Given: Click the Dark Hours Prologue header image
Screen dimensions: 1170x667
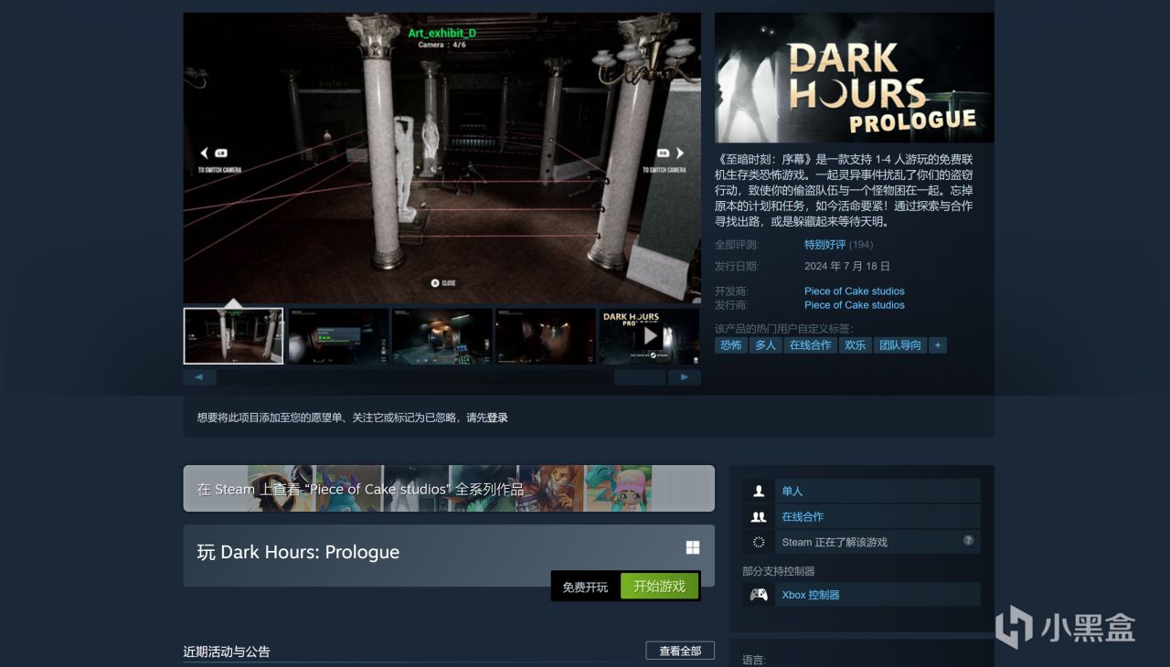Looking at the screenshot, I should (x=855, y=78).
